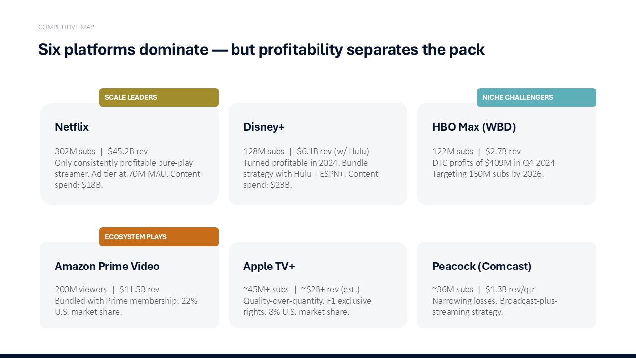Select the SCALE LEADERS gold tag

click(x=159, y=97)
